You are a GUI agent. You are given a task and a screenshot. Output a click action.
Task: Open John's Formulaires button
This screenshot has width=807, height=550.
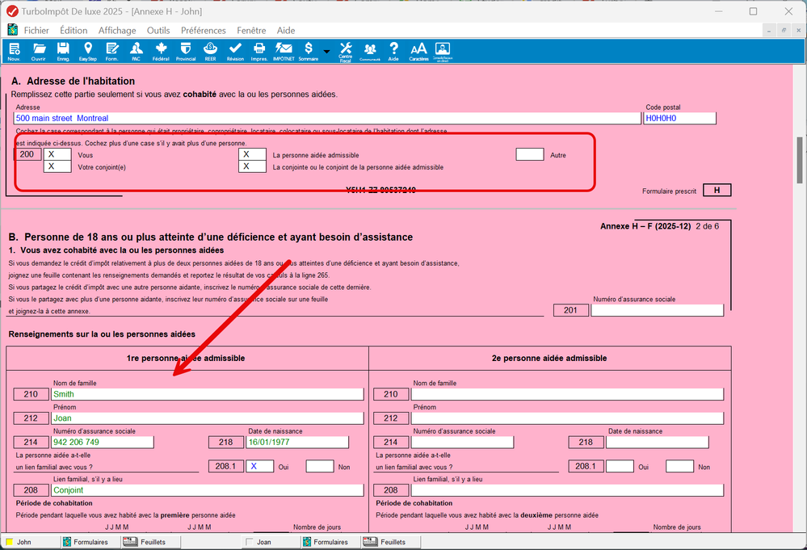coord(86,542)
